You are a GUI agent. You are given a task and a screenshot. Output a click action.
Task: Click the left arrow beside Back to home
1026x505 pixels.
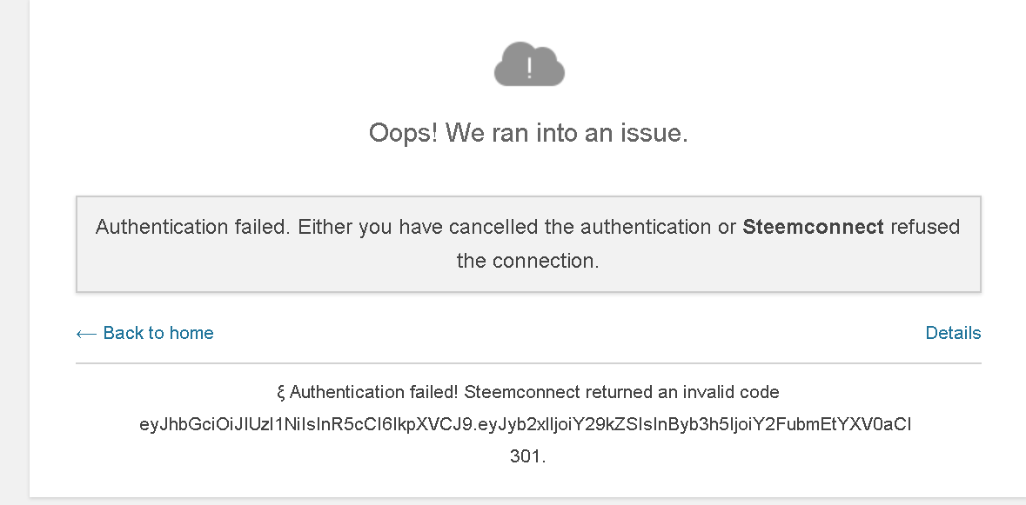click(85, 333)
